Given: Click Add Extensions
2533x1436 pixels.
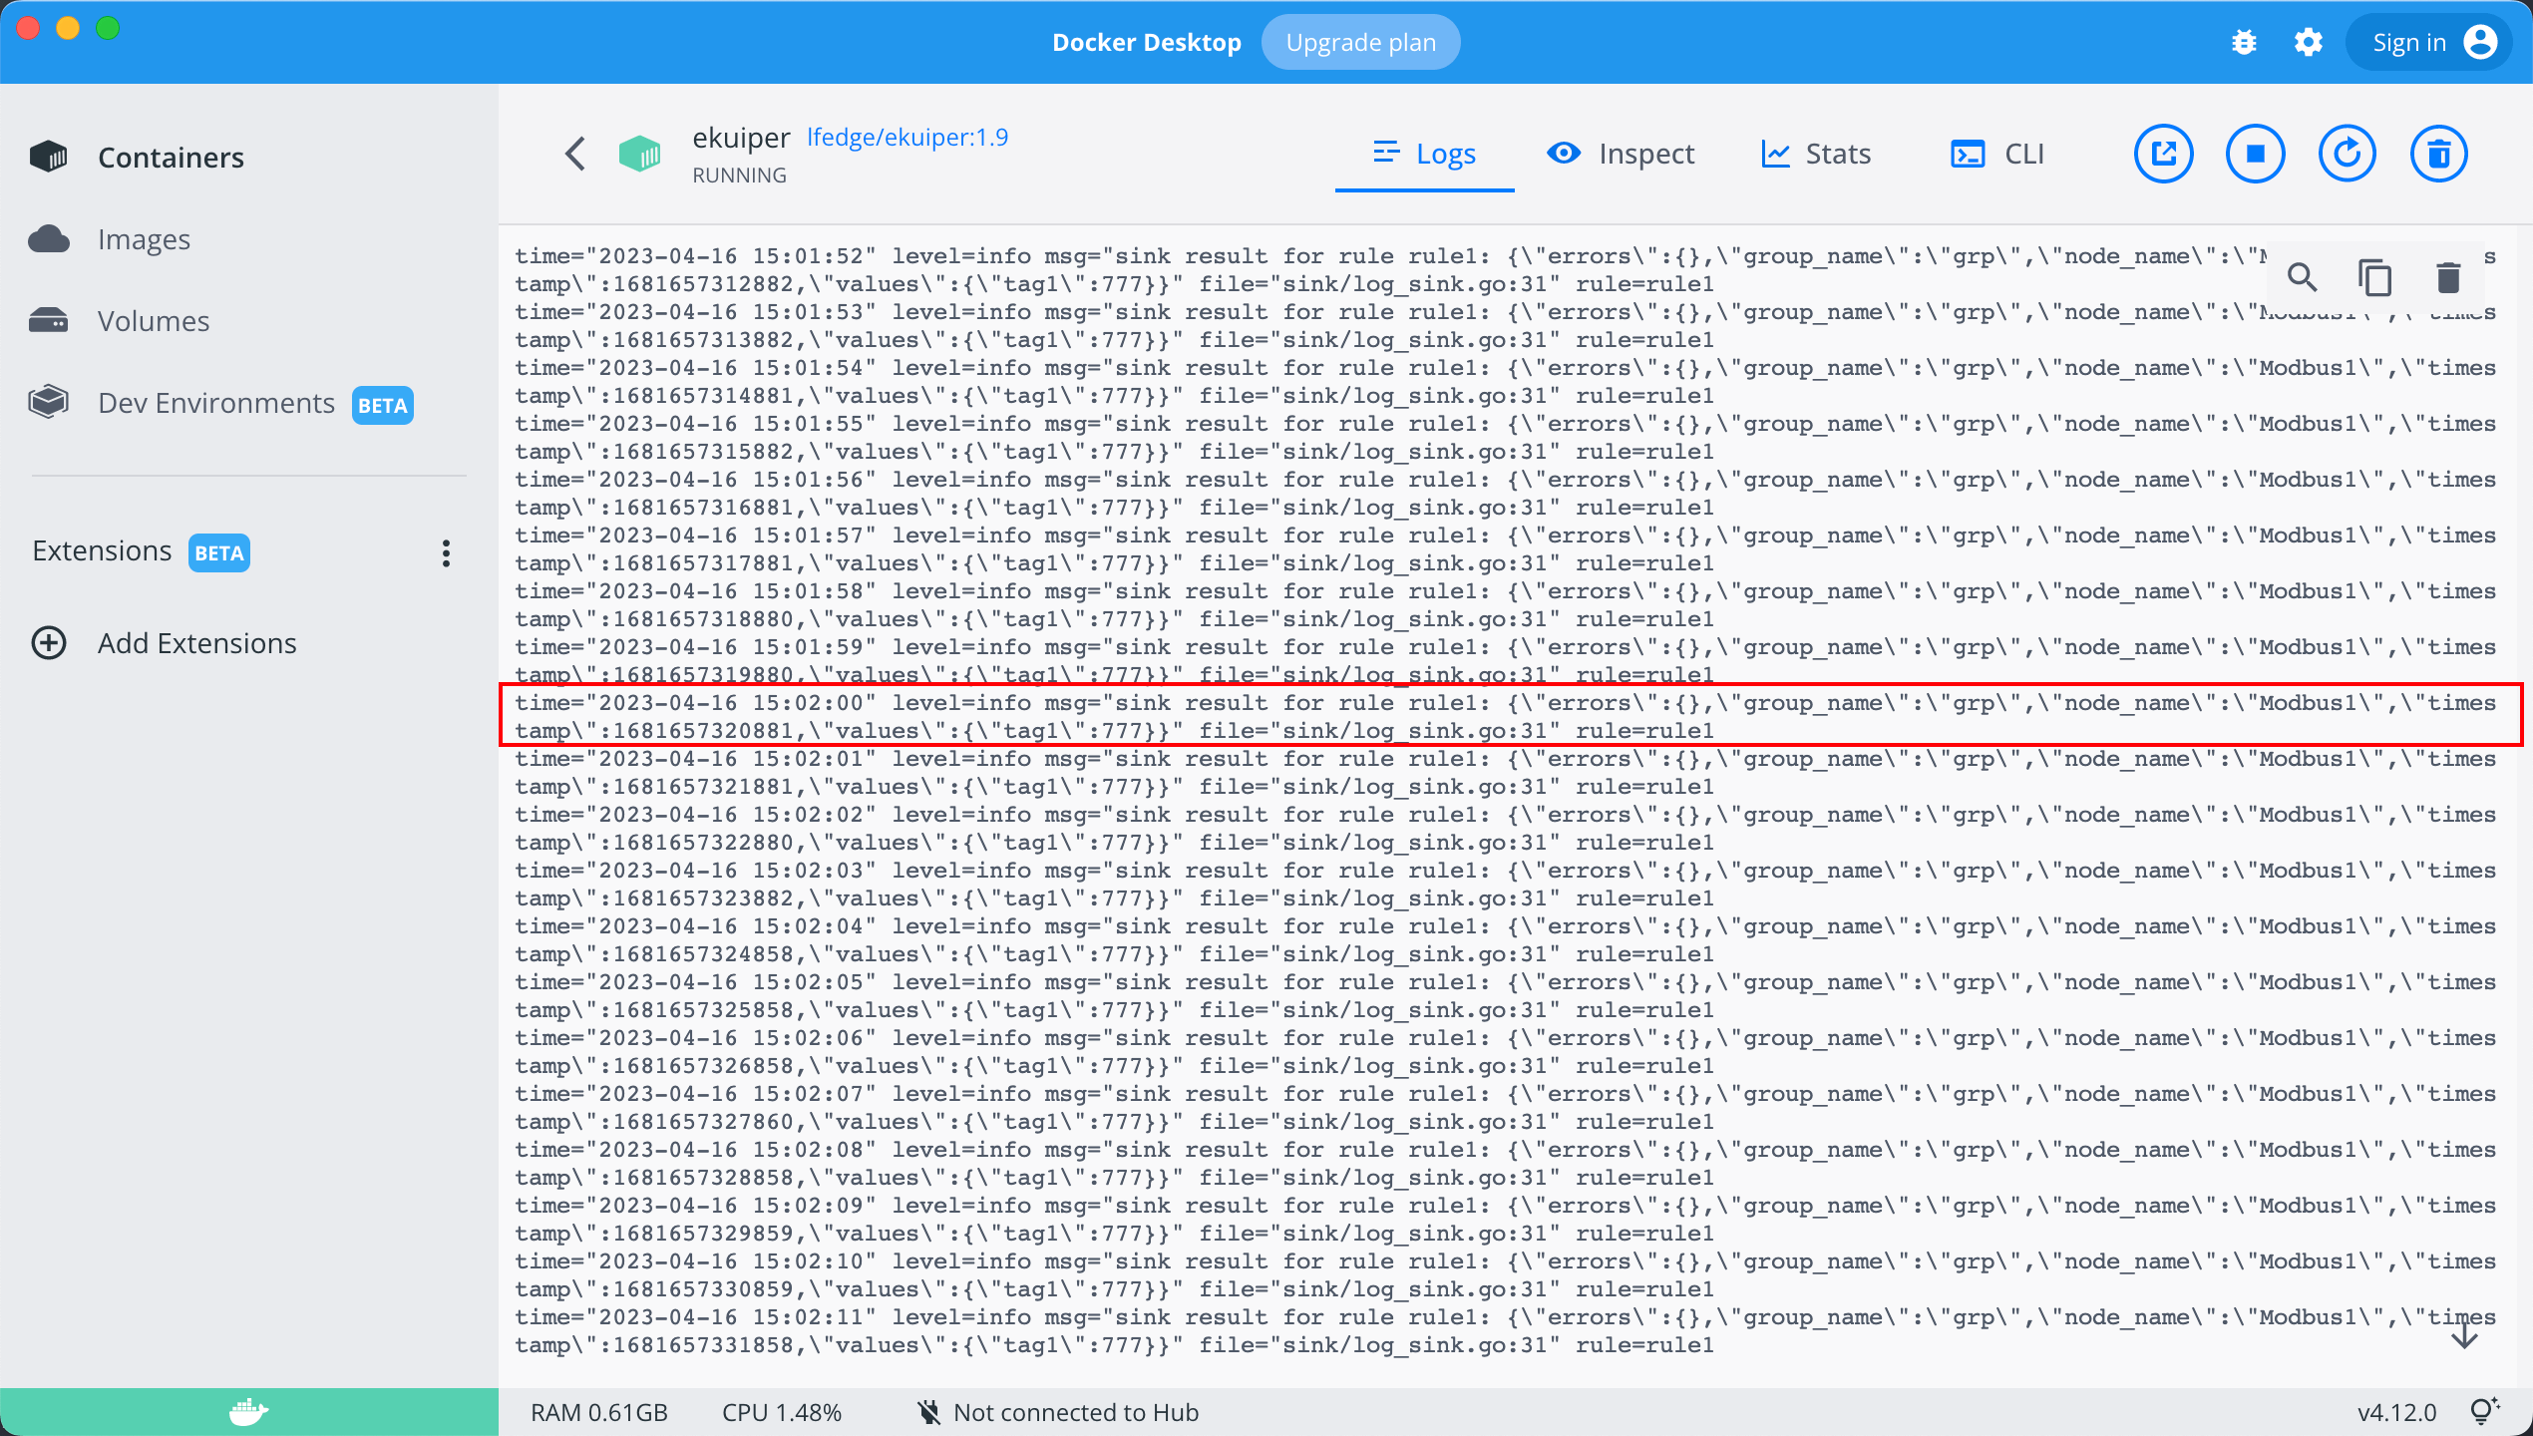Looking at the screenshot, I should (196, 643).
